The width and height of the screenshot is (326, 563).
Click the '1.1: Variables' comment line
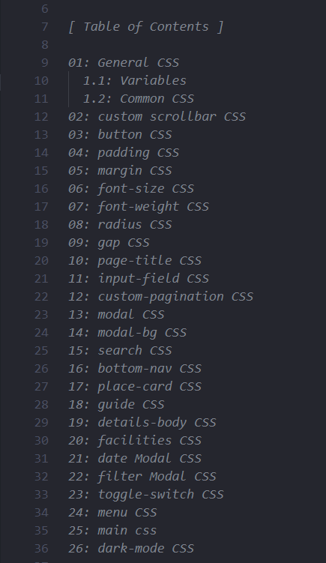point(135,81)
